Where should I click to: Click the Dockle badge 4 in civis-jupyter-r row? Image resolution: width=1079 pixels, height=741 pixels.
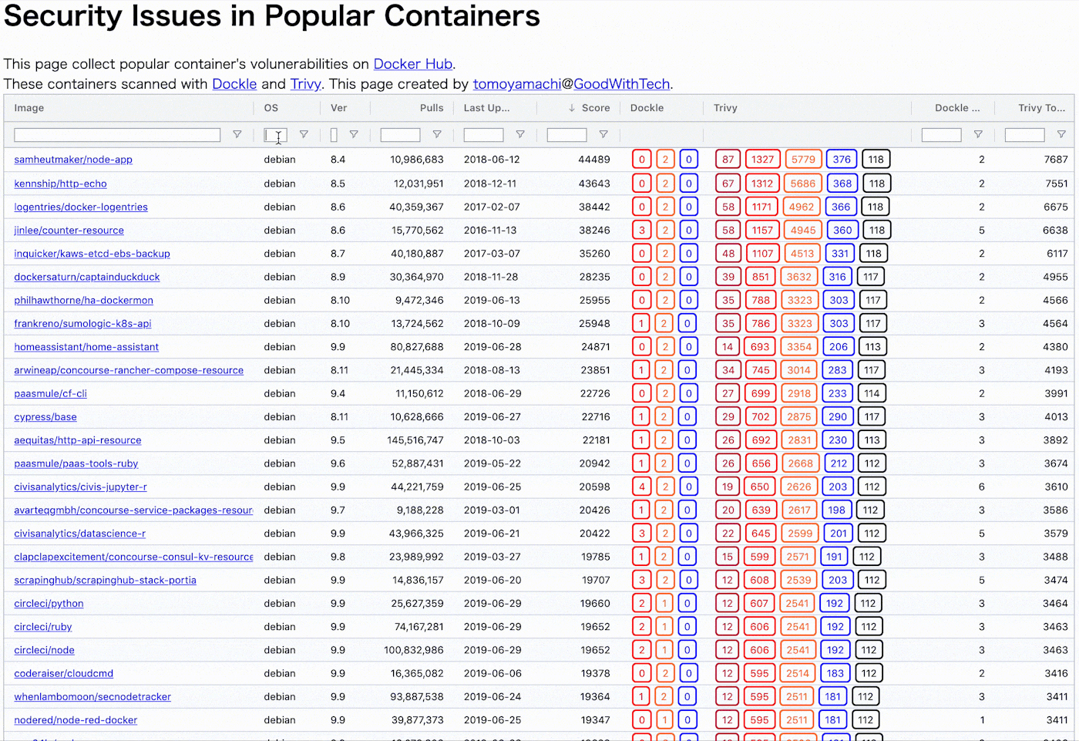coord(641,487)
